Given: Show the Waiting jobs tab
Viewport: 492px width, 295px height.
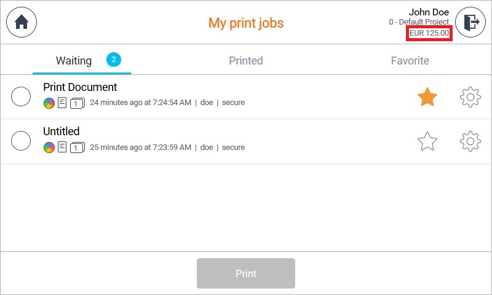Looking at the screenshot, I should (x=74, y=61).
